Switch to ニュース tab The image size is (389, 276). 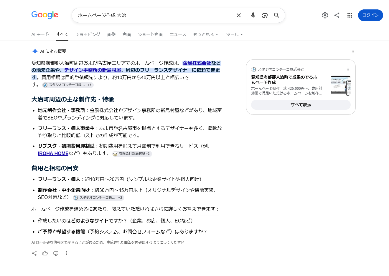[178, 34]
